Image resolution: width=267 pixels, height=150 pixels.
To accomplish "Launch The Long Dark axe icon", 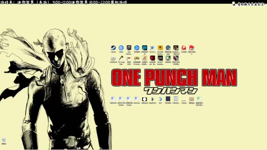I will coord(121,58).
